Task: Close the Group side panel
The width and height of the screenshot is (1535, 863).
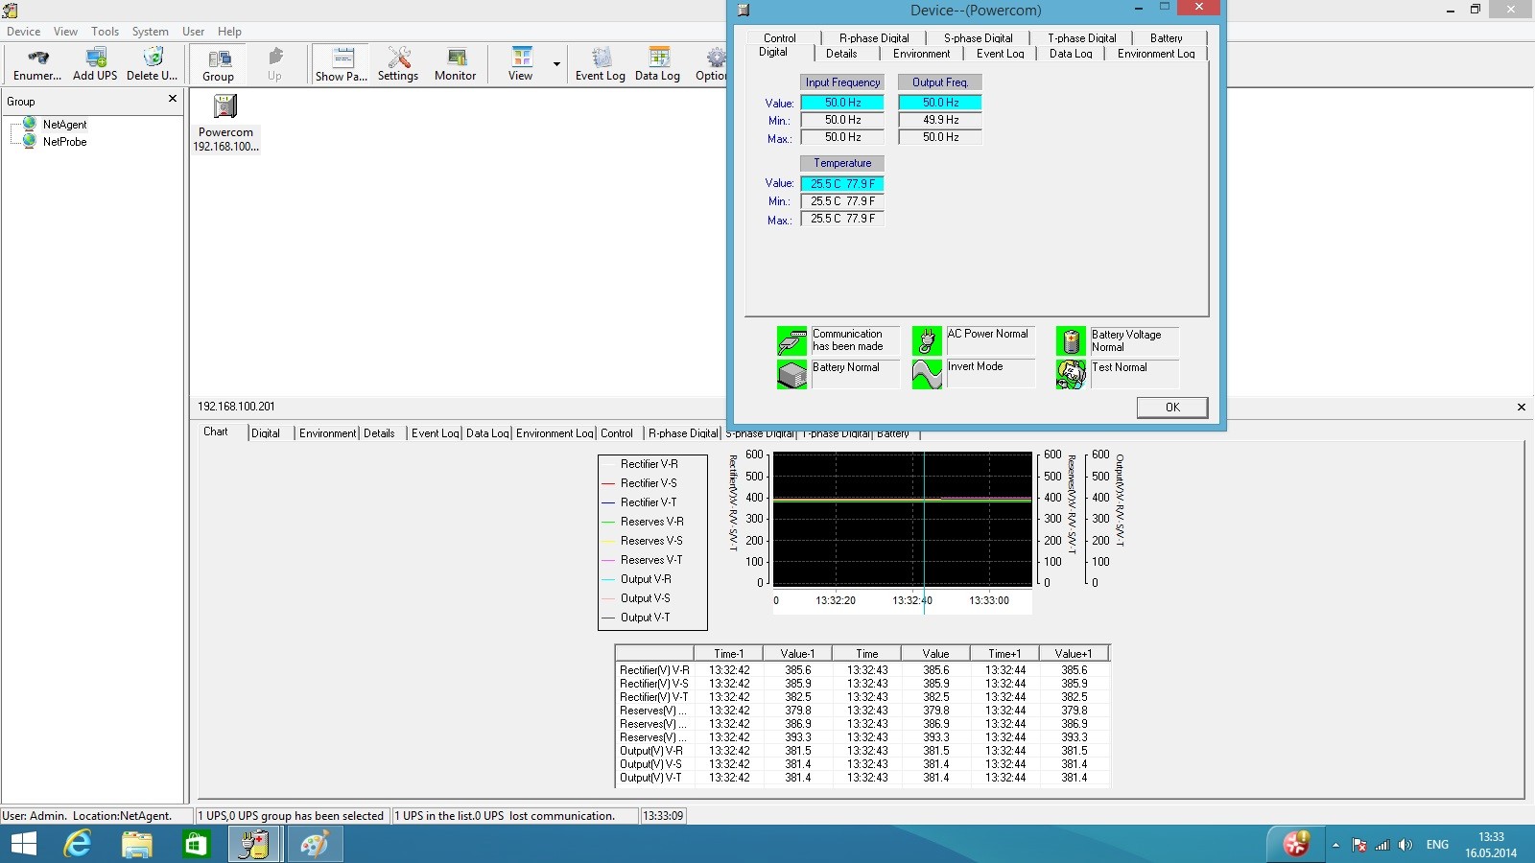Action: (173, 99)
